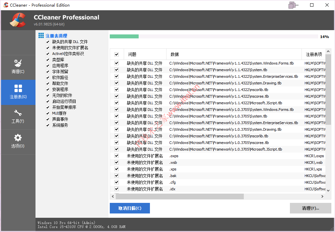335x232 pixels.
Task: Click the 取消扫描(C) button
Action: tap(130, 208)
